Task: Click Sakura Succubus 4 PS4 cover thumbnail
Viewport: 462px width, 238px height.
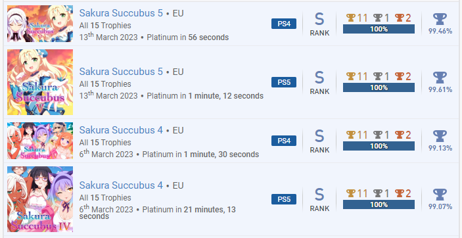Action: coord(40,141)
